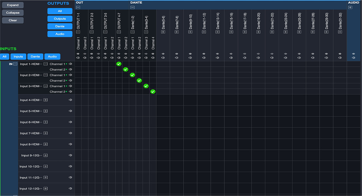Image resolution: width=362 pixels, height=196 pixels.
Task: Expand the AUDIO output group
Action: point(350,7)
